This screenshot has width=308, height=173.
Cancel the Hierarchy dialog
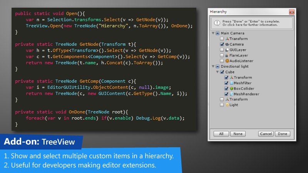(266, 134)
